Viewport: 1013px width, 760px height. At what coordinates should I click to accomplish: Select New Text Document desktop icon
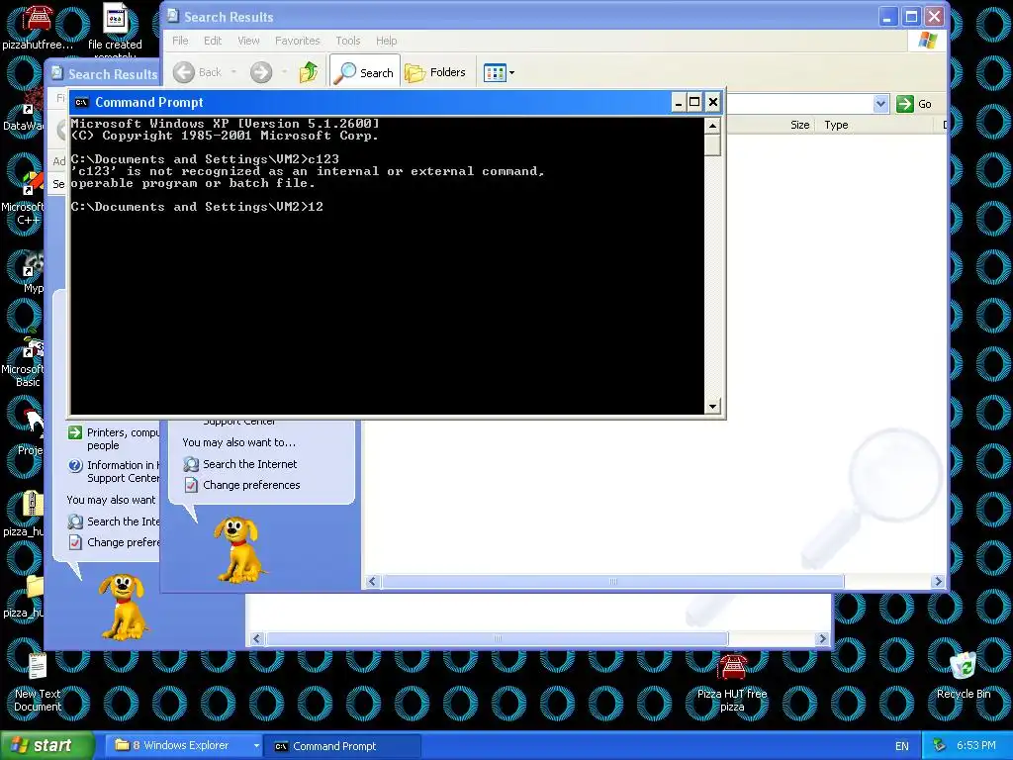(38, 683)
